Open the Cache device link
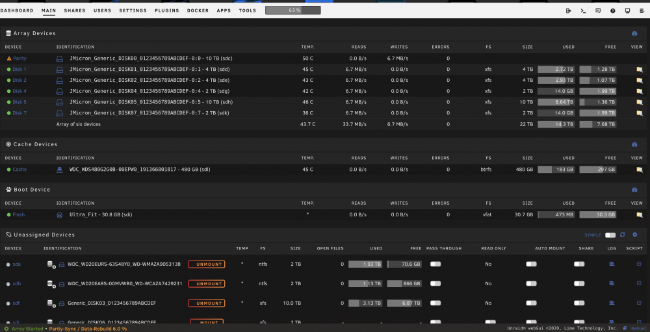 [x=19, y=170]
